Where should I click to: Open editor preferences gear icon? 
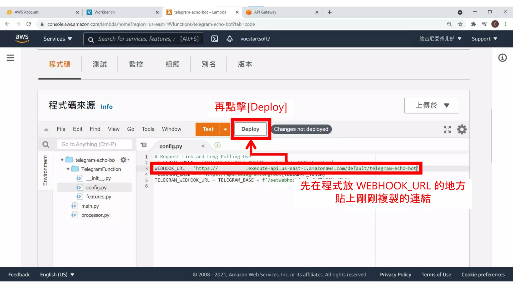[462, 129]
